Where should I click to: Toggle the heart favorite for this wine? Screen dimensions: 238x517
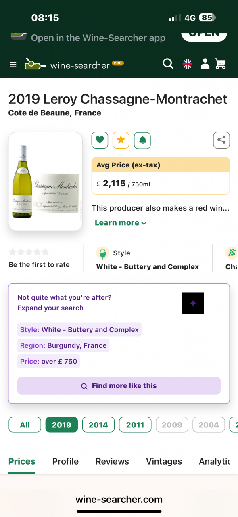coord(100,140)
